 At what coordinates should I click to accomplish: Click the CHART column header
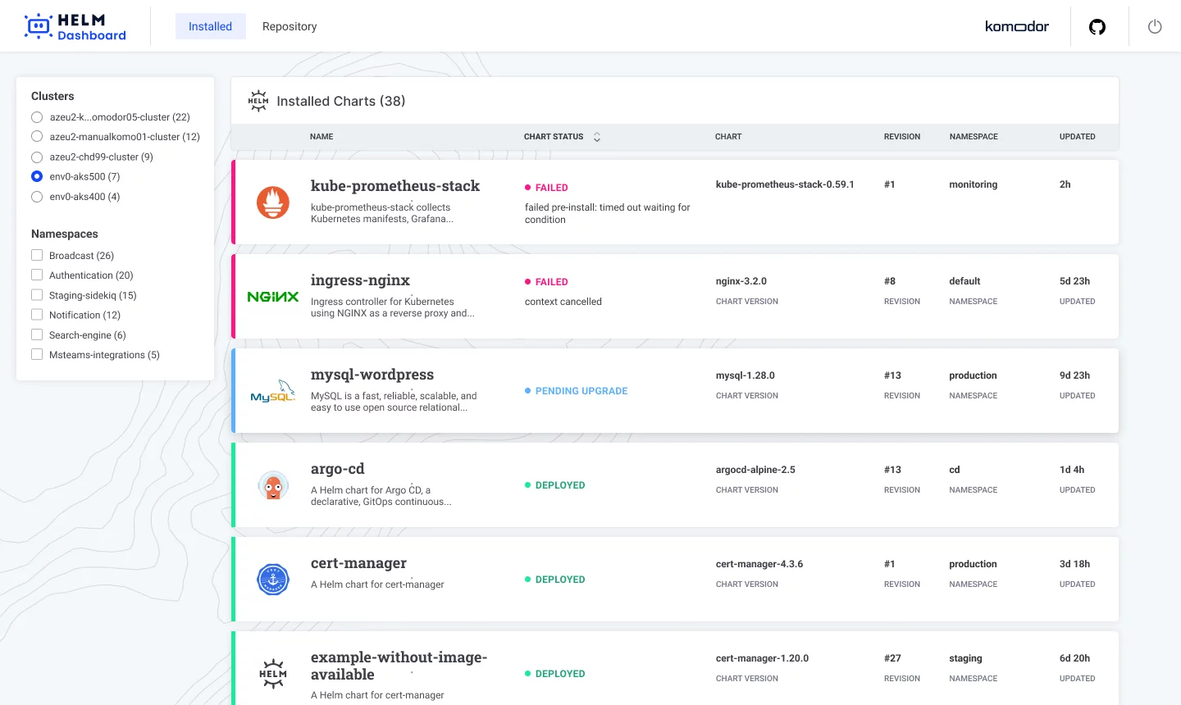[728, 137]
